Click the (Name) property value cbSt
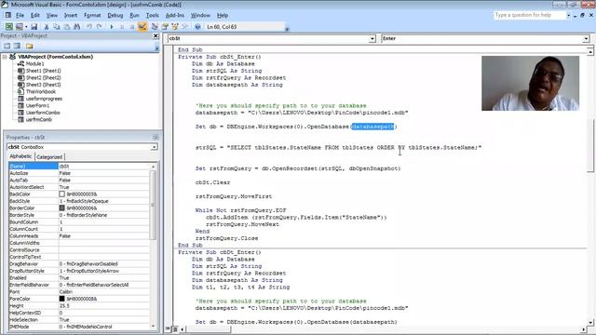596x335 pixels. point(104,166)
